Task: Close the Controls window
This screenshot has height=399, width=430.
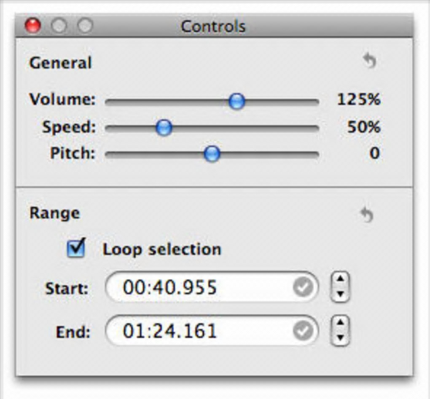Action: tap(32, 26)
